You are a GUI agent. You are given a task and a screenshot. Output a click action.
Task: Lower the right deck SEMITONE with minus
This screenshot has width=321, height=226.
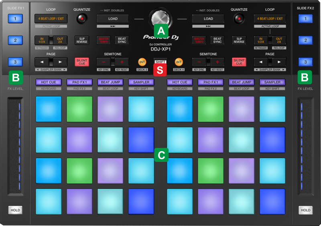(x=199, y=62)
